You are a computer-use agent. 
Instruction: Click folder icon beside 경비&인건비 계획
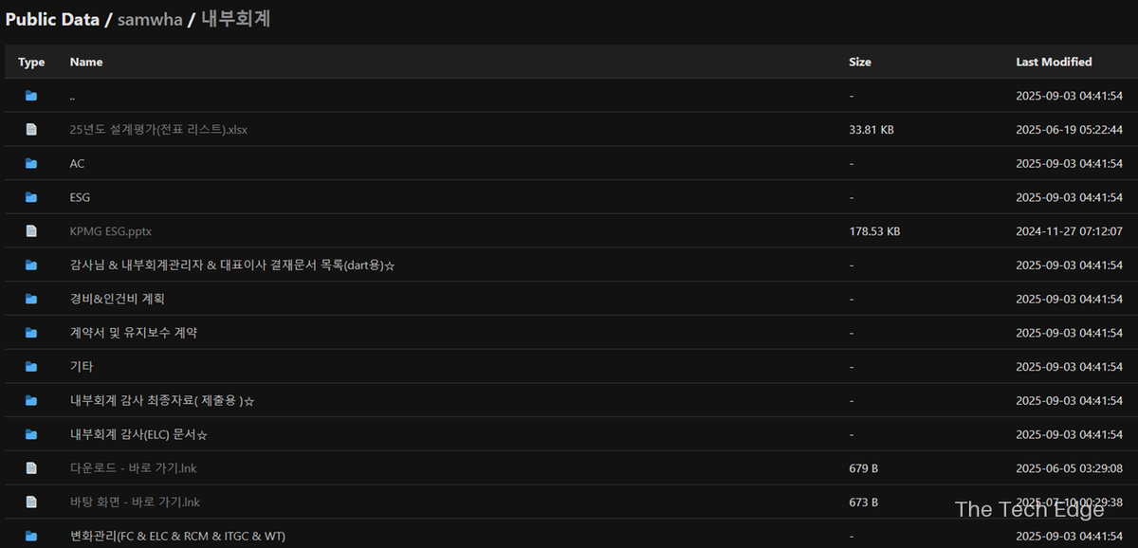(x=31, y=299)
